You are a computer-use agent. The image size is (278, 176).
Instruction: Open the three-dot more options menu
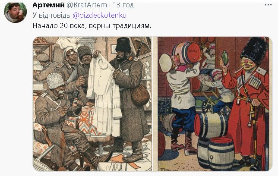(x=268, y=5)
